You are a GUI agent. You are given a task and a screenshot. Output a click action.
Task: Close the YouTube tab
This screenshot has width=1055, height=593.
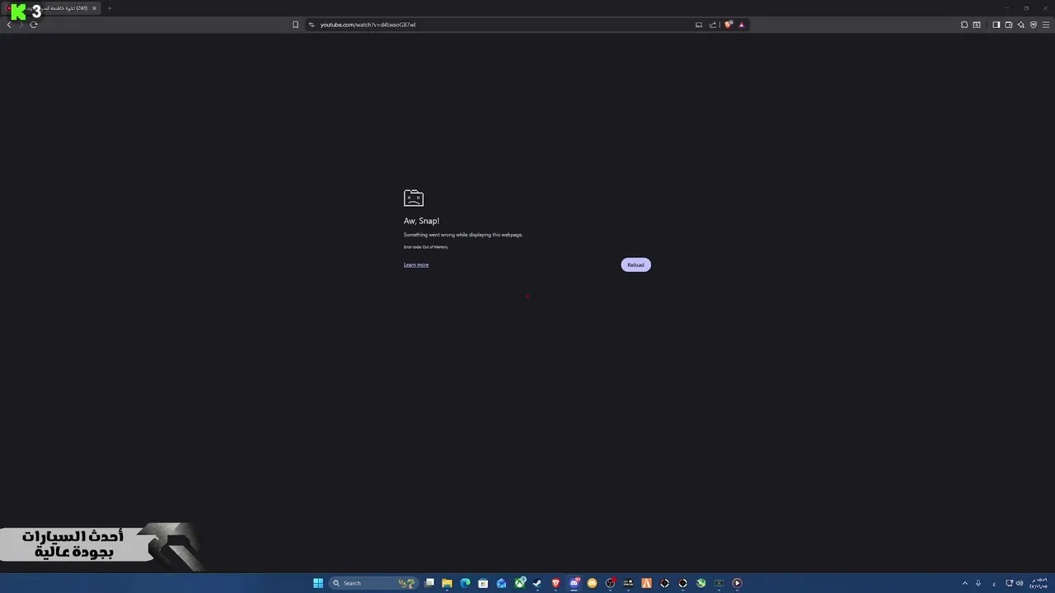(94, 8)
